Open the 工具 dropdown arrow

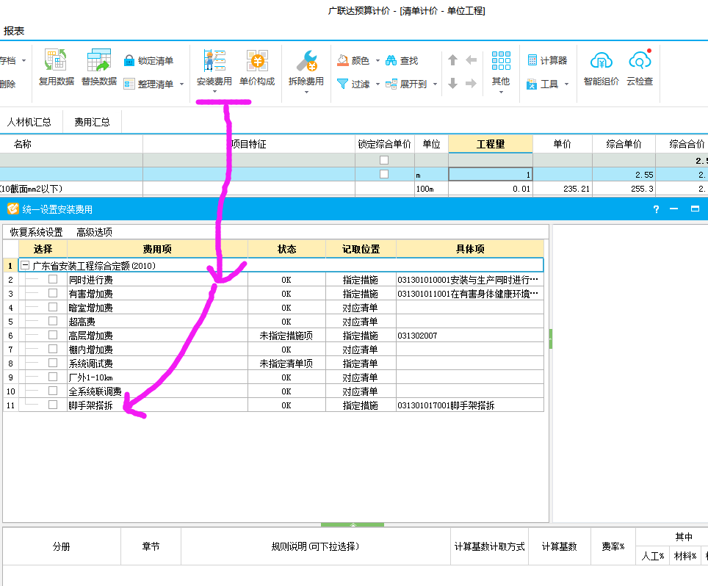click(566, 84)
